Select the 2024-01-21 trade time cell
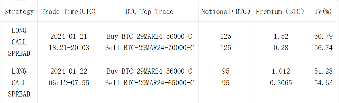The height and width of the screenshot is (103, 339). tap(69, 42)
